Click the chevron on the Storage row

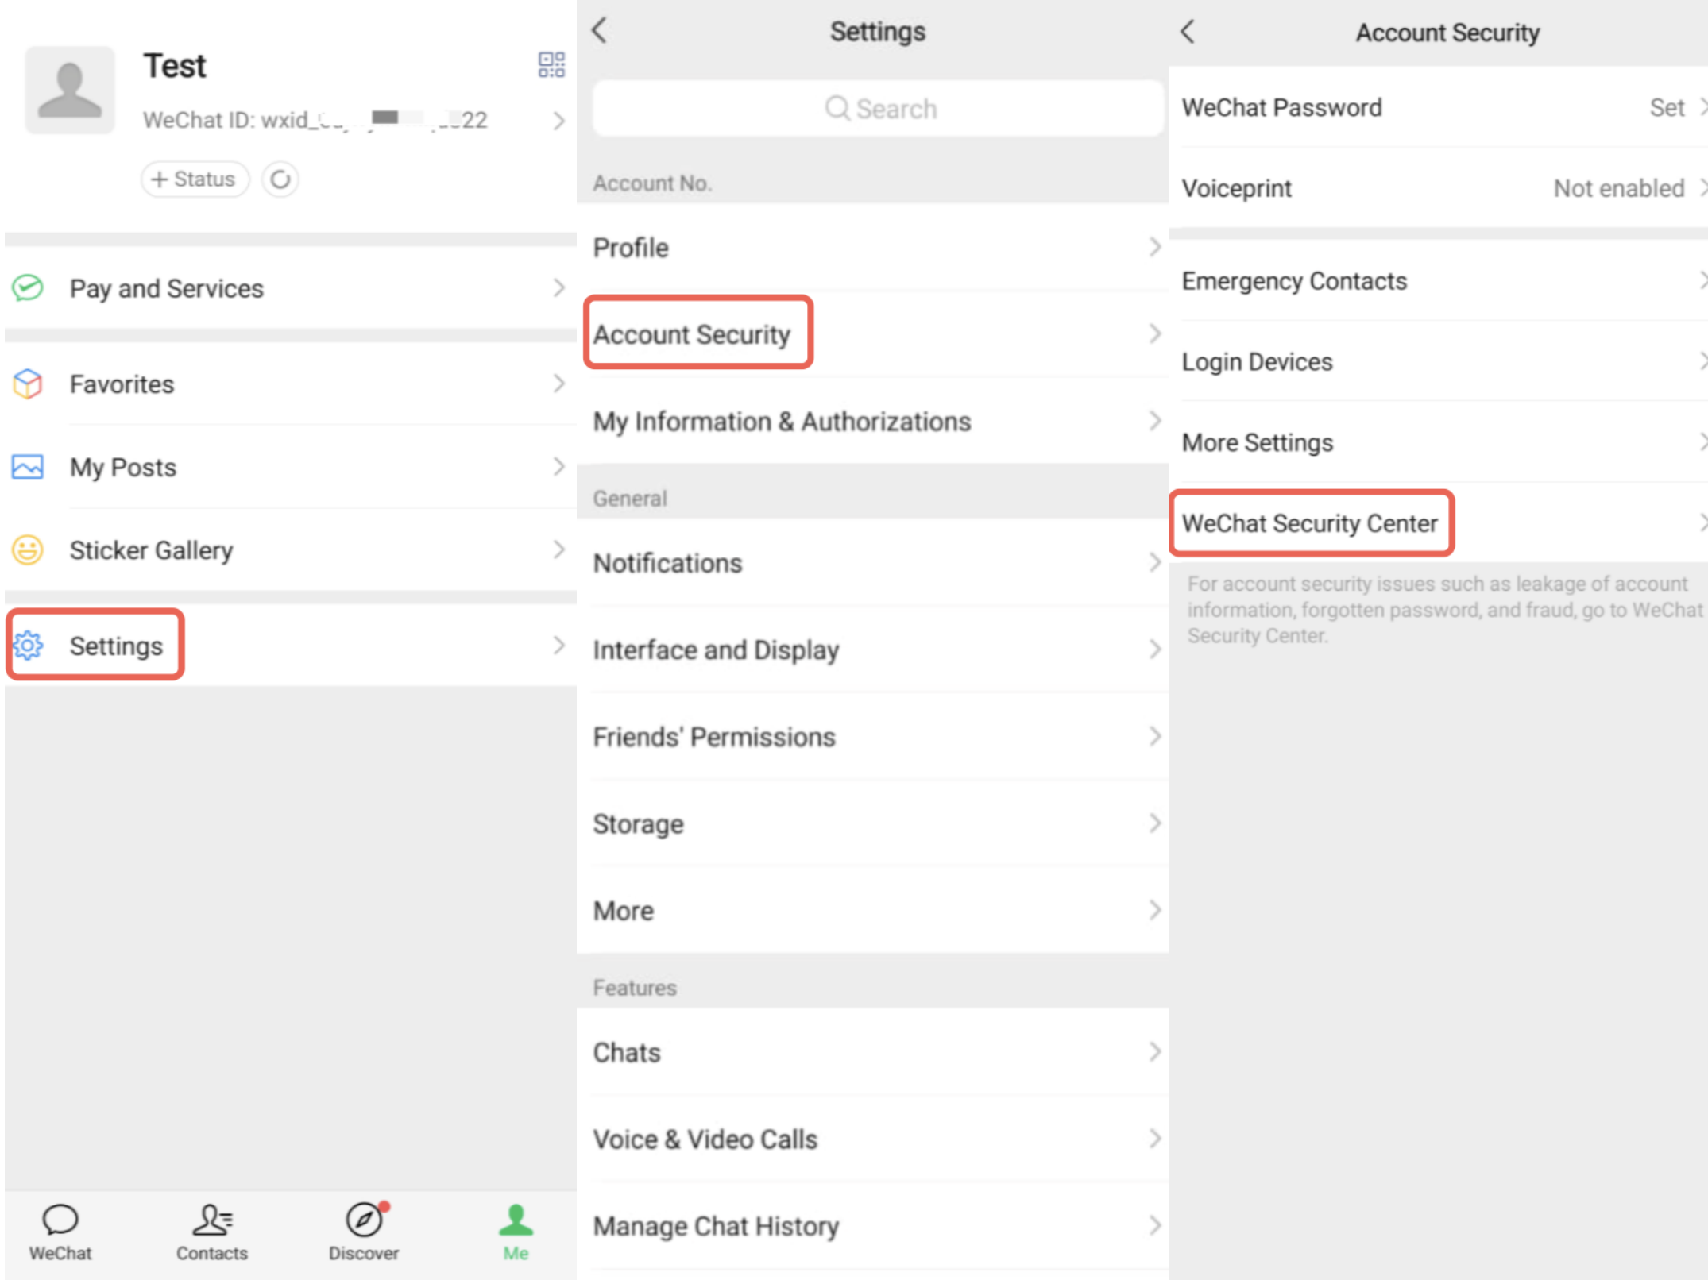coord(1155,823)
